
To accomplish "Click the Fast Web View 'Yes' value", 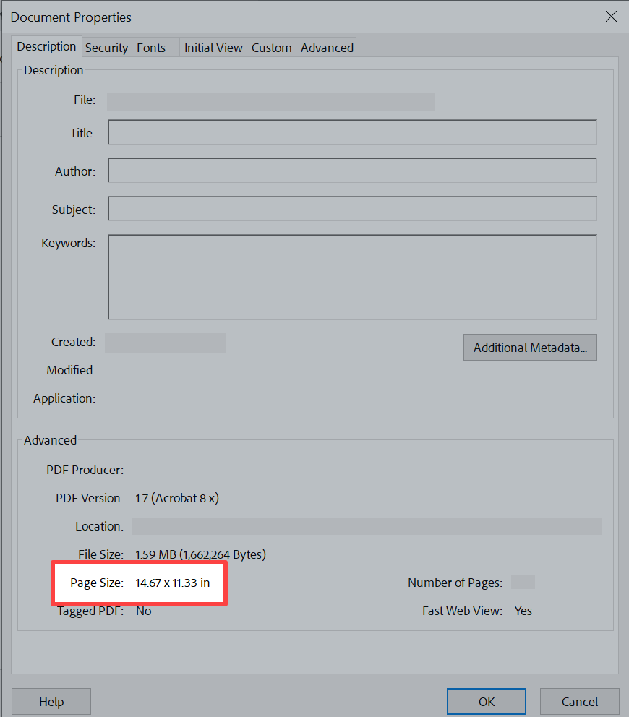I will point(523,611).
